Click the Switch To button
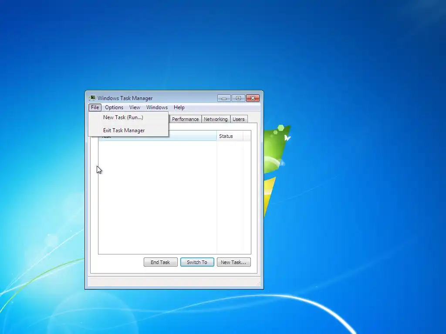Viewport: 446px width, 334px height. (197, 262)
